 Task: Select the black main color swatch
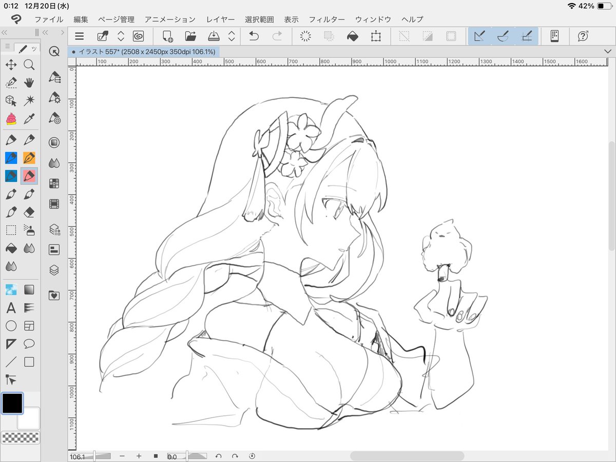[x=12, y=403]
